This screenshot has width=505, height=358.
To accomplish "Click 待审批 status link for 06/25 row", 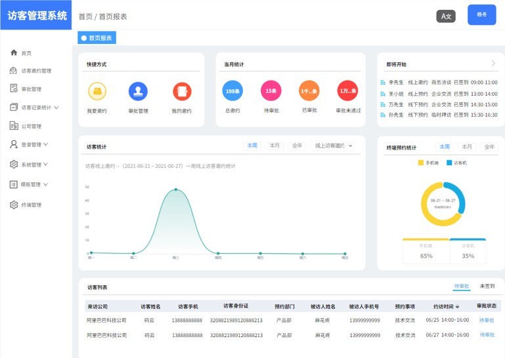I will 486,320.
